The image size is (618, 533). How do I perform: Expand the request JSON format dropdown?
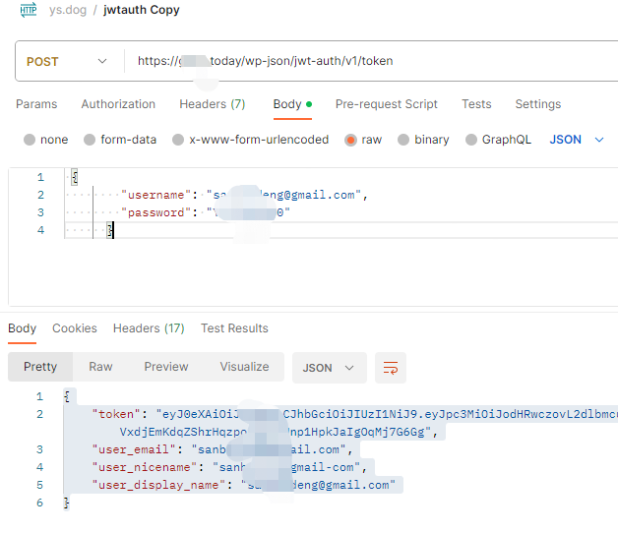[577, 140]
